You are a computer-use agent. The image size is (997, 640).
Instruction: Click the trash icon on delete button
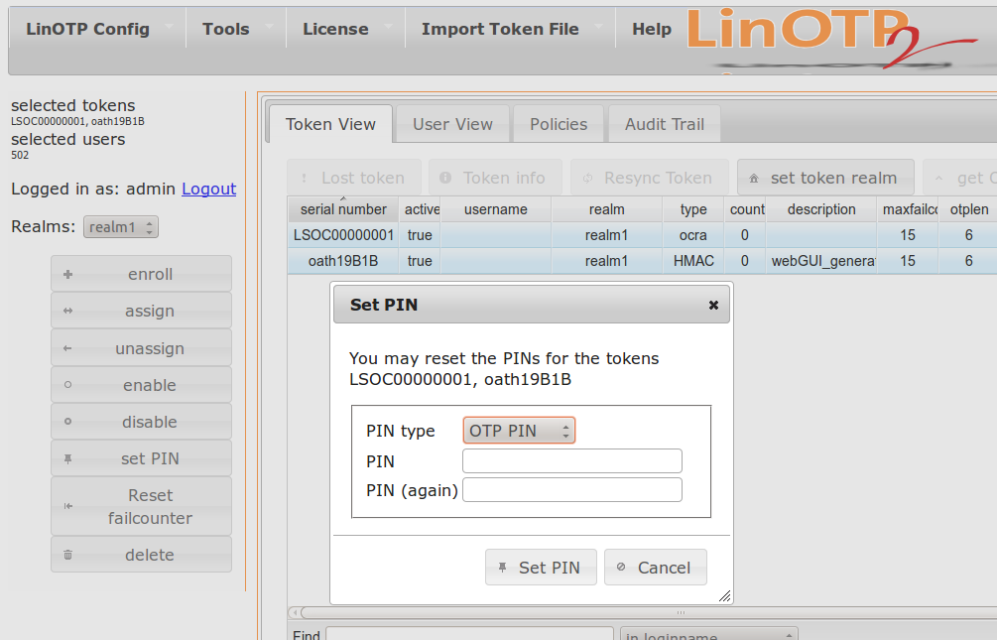[x=67, y=556]
